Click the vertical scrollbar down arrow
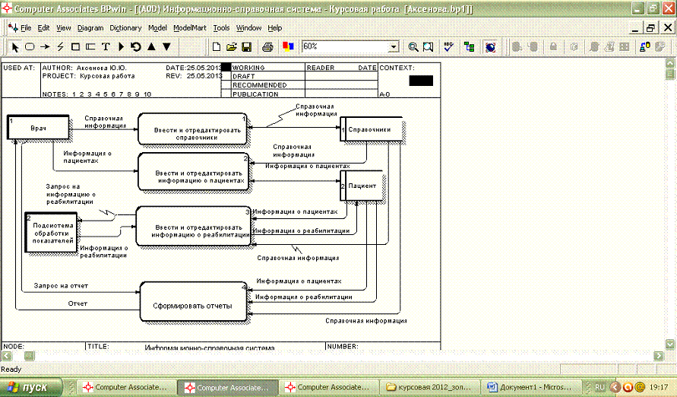This screenshot has width=677, height=397. [x=670, y=341]
